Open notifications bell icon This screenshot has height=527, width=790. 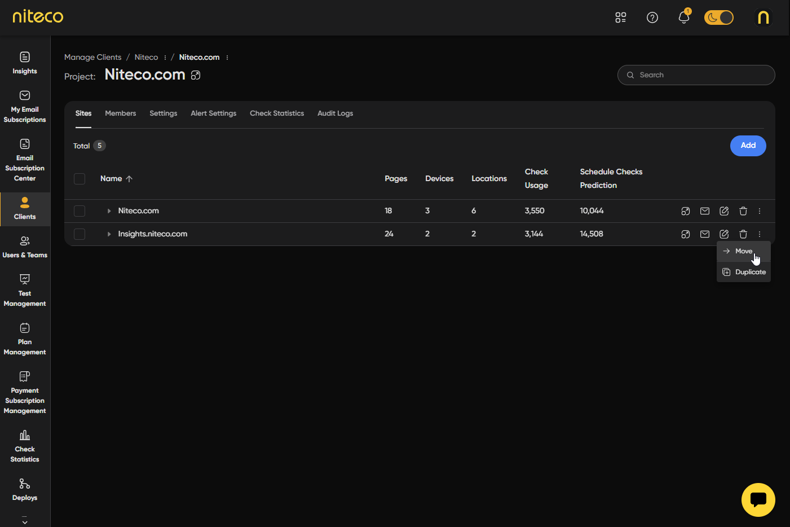(684, 17)
